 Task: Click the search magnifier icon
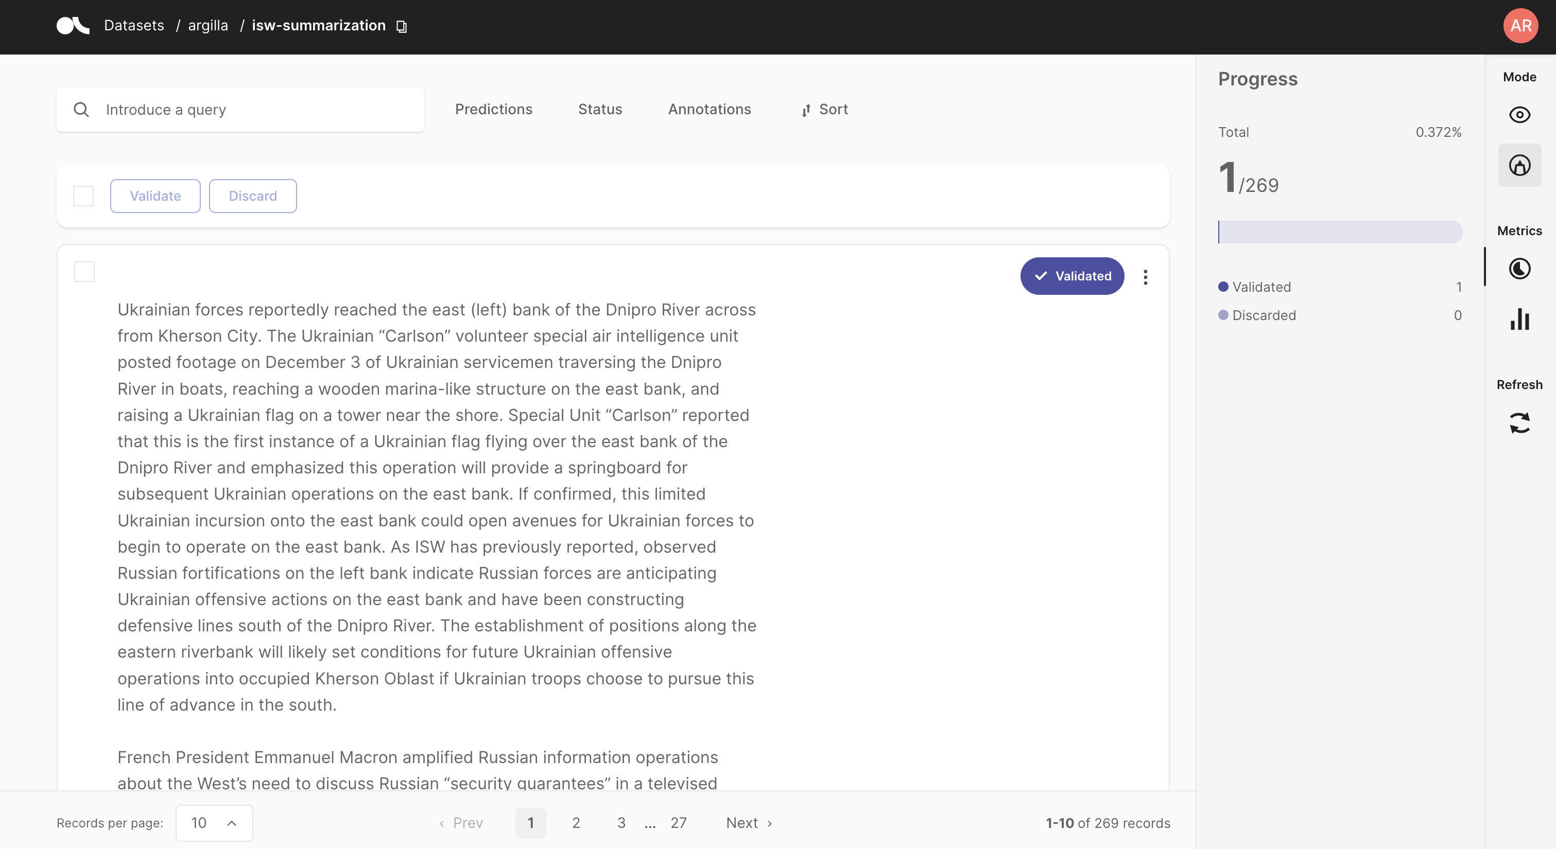(81, 109)
